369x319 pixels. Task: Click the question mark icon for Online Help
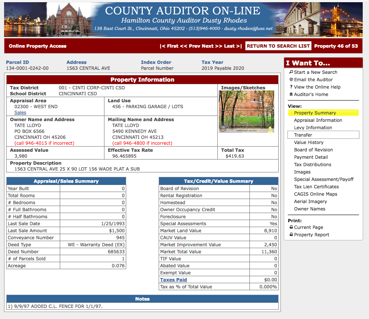click(291, 87)
